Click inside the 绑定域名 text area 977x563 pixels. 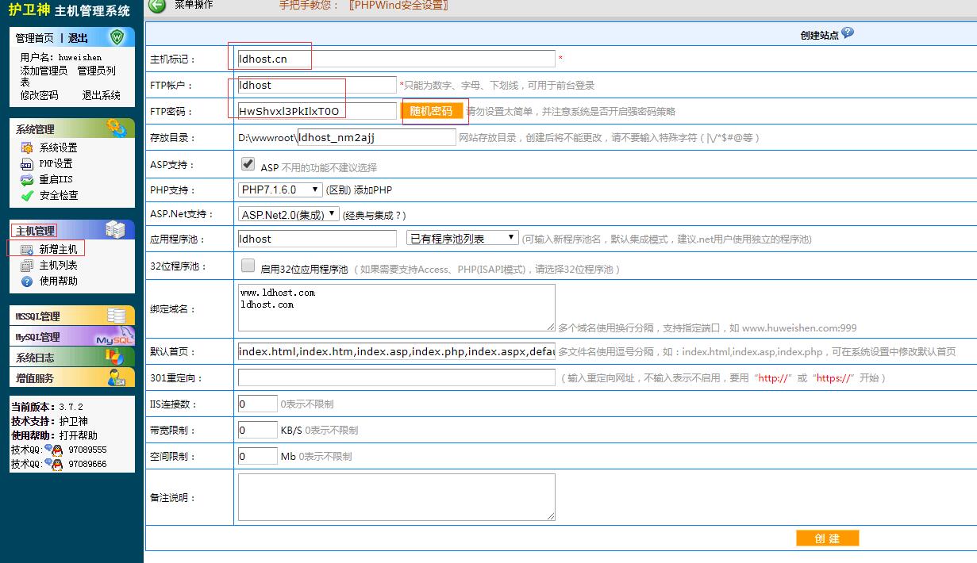[396, 308]
